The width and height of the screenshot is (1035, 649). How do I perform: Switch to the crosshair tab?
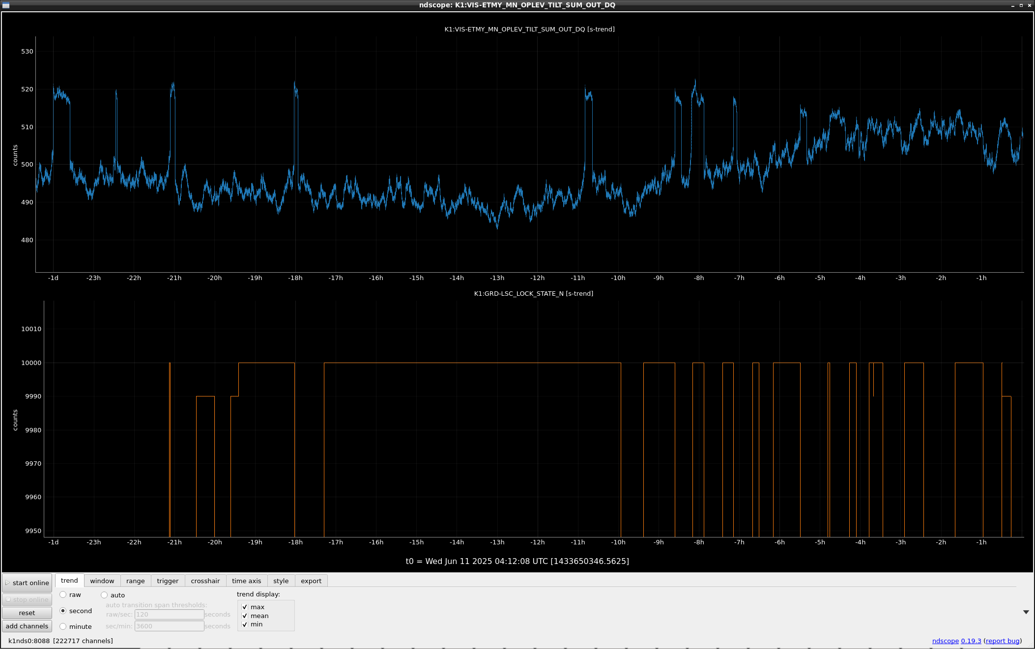tap(205, 581)
